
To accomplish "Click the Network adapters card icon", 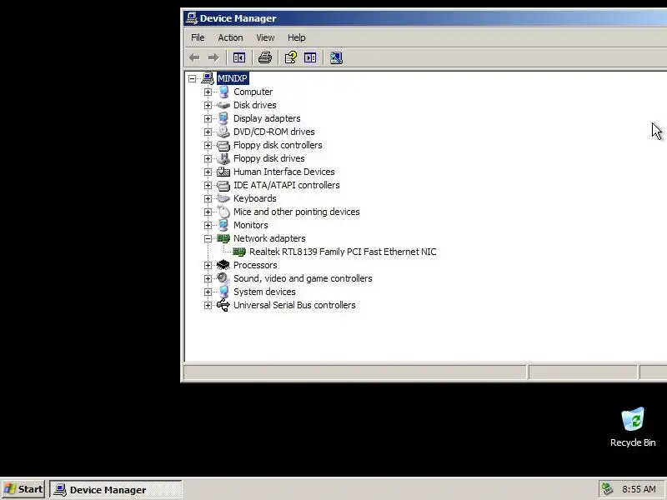I will pos(223,238).
